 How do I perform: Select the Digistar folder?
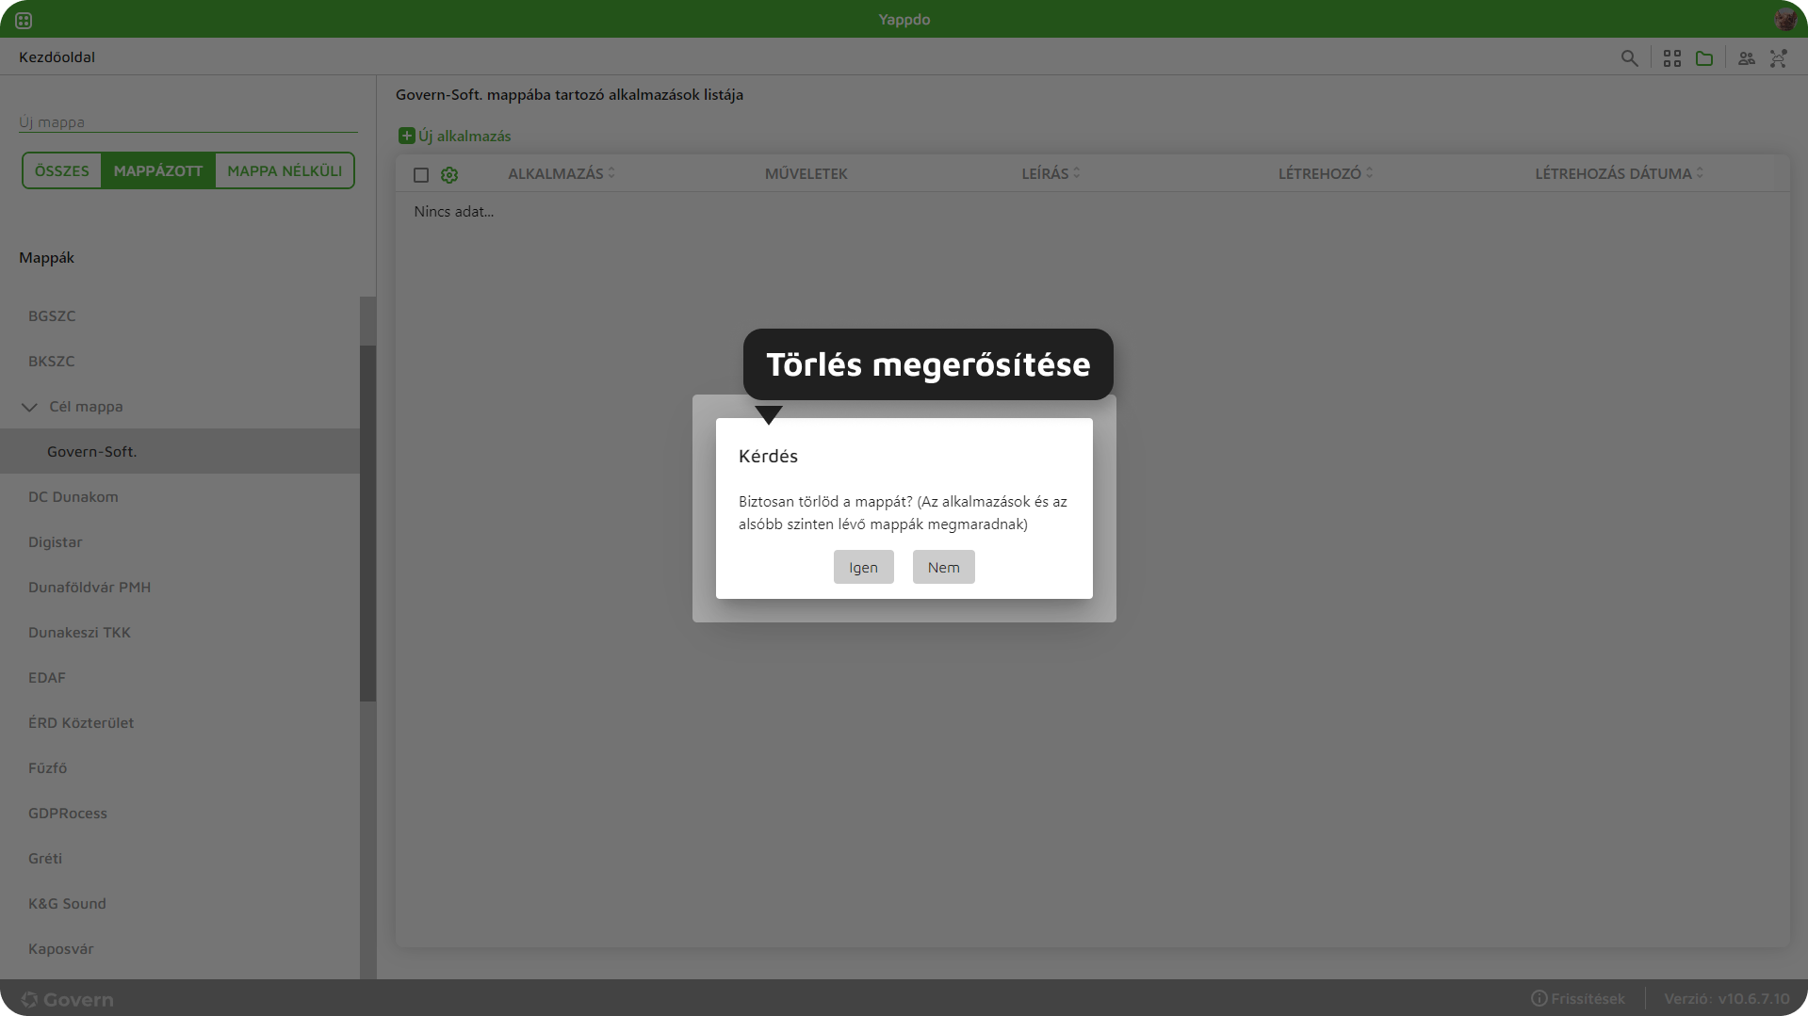click(56, 542)
